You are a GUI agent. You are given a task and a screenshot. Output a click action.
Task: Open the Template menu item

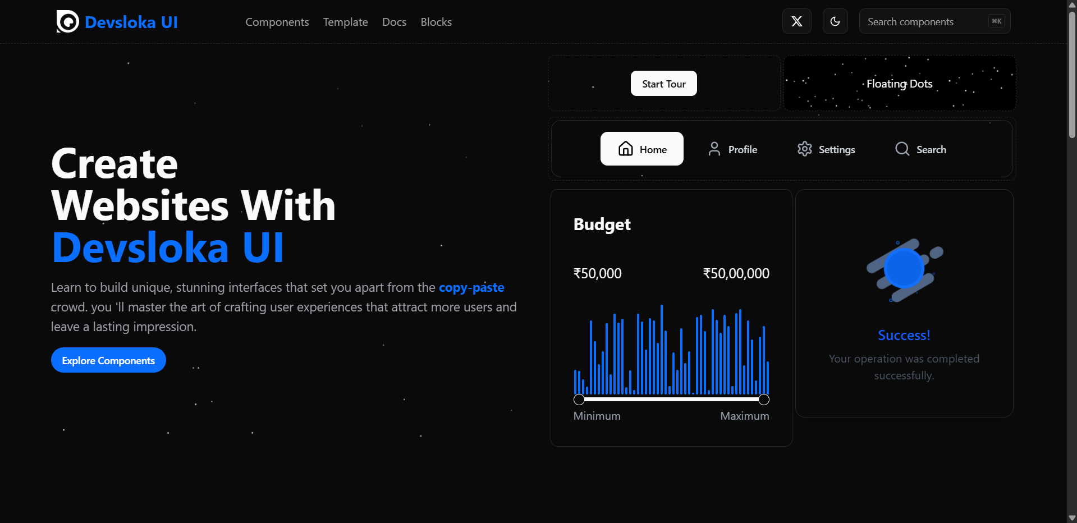pos(345,22)
